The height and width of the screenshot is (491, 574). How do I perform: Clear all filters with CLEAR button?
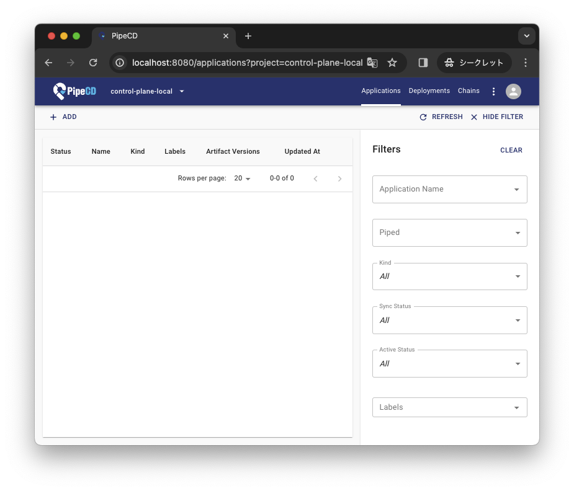511,150
